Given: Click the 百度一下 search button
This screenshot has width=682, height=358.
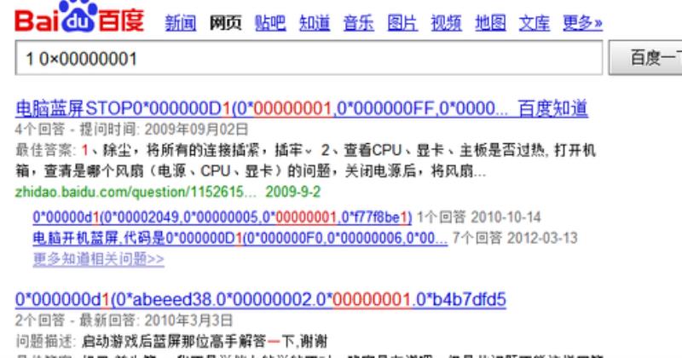Looking at the screenshot, I should pyautogui.click(x=645, y=58).
